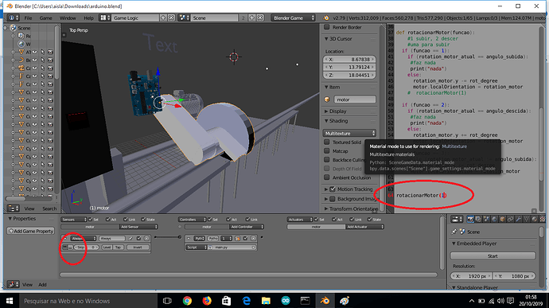549x308 pixels.
Task: Open Properties editor type selector
Action: pos(457,219)
